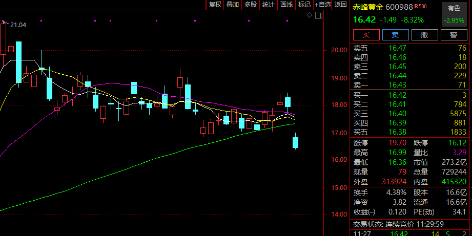Select 买五 price 16.38
The height and width of the screenshot is (236, 472).
pyautogui.click(x=397, y=132)
